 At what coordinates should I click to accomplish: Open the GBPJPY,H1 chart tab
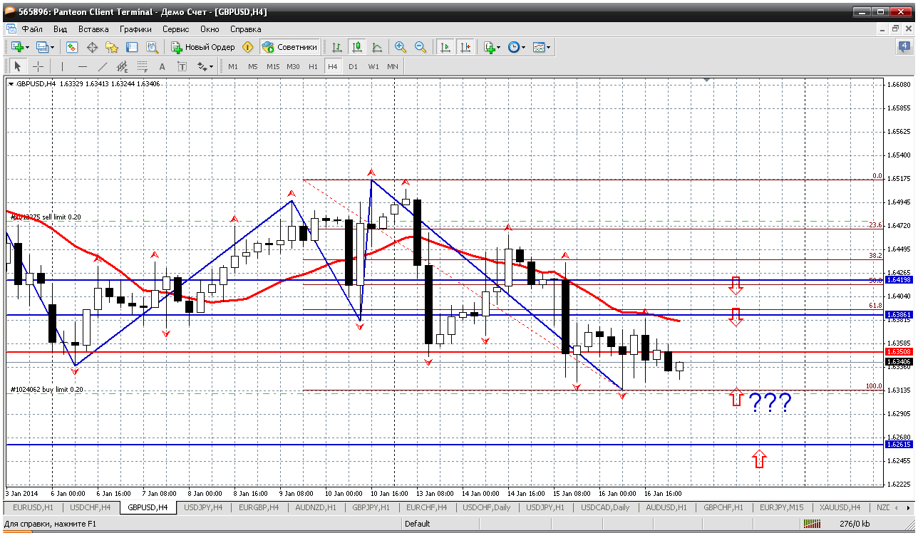[371, 507]
